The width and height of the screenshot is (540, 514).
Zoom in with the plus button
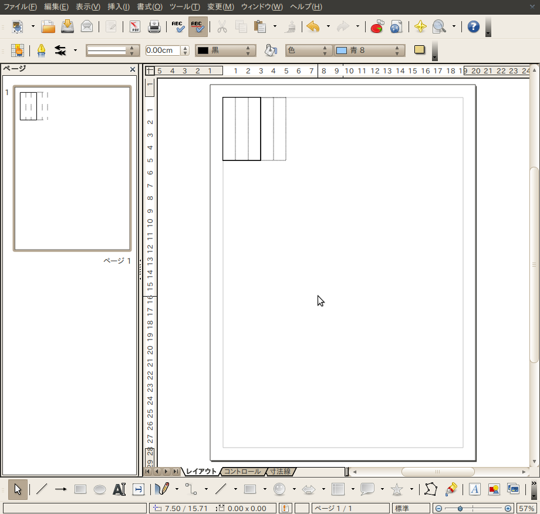coord(508,509)
